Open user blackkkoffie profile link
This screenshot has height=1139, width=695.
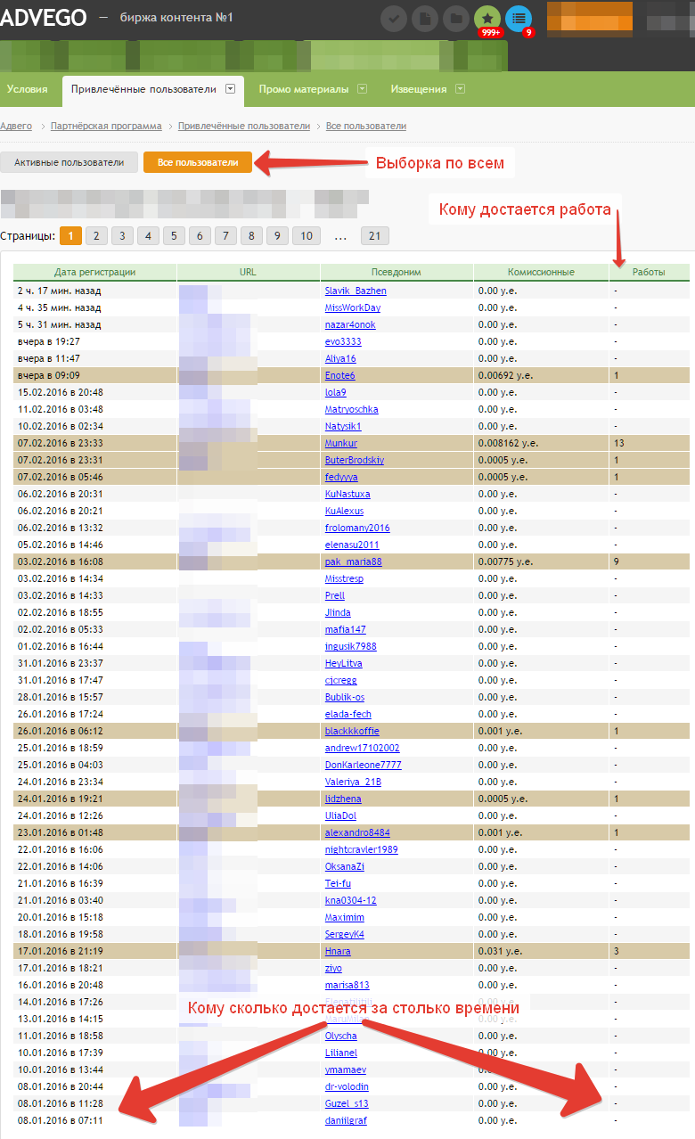(x=352, y=731)
